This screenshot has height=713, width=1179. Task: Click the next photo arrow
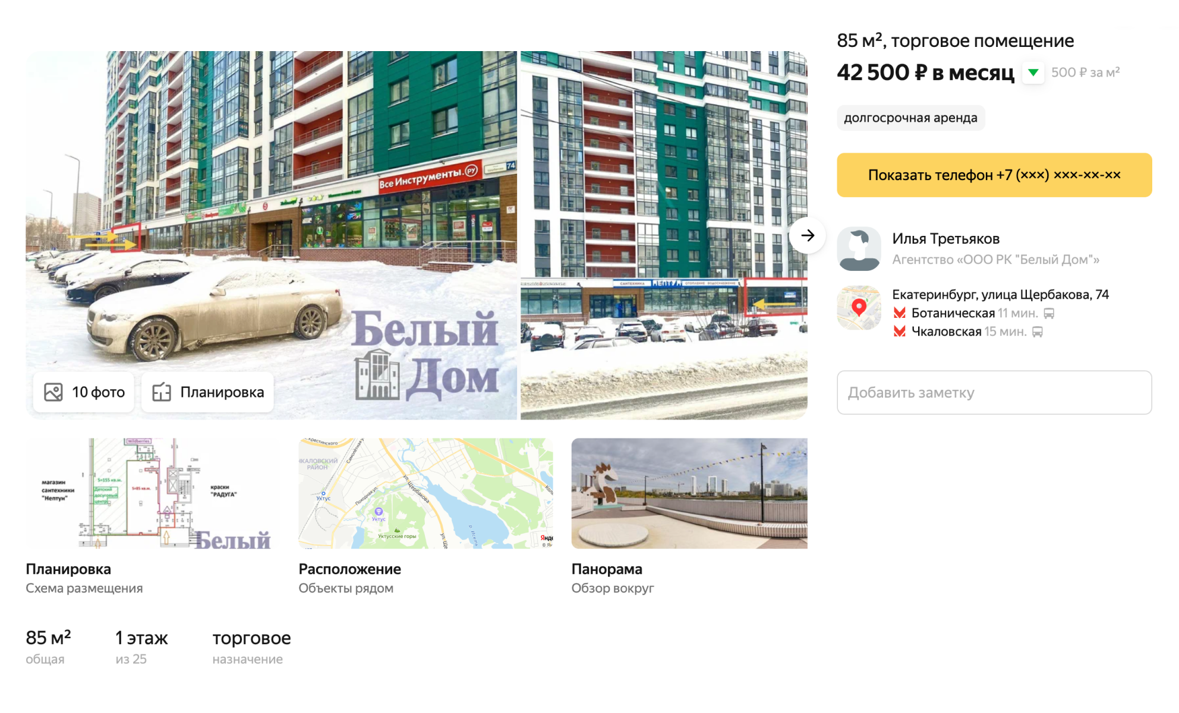point(807,236)
